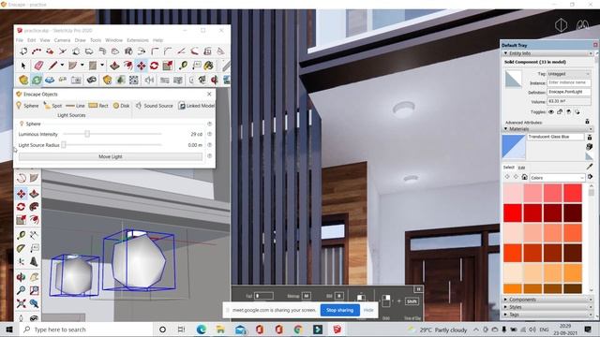This screenshot has width=600, height=337.
Task: Click Create Material icon in Materials panel
Action: [x=590, y=147]
